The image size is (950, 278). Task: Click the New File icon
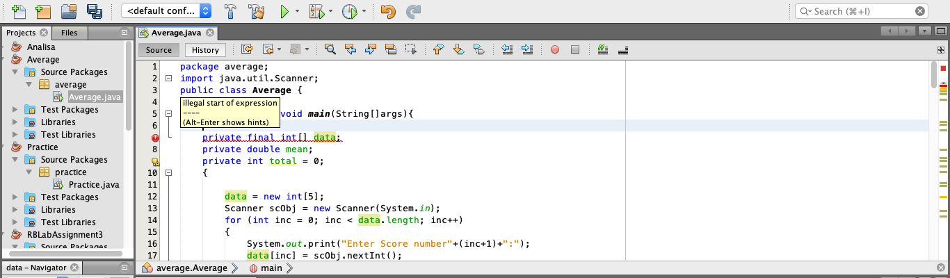pyautogui.click(x=19, y=11)
